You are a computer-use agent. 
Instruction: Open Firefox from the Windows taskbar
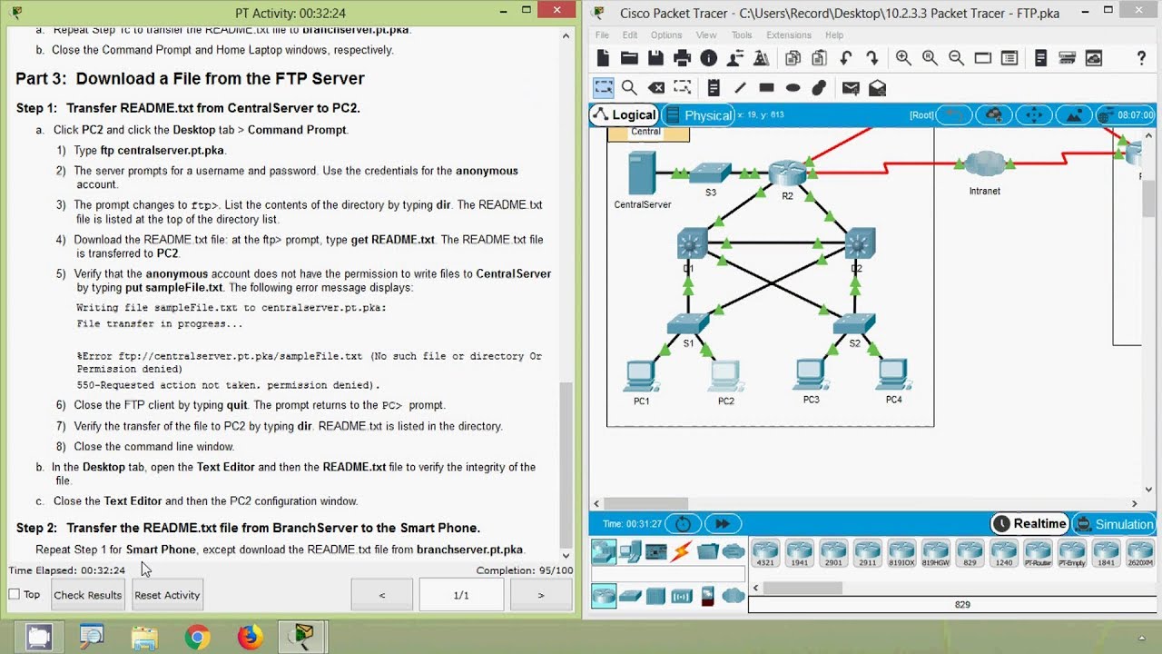[250, 637]
